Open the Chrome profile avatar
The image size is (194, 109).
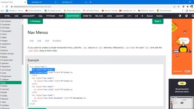pos(192,7)
